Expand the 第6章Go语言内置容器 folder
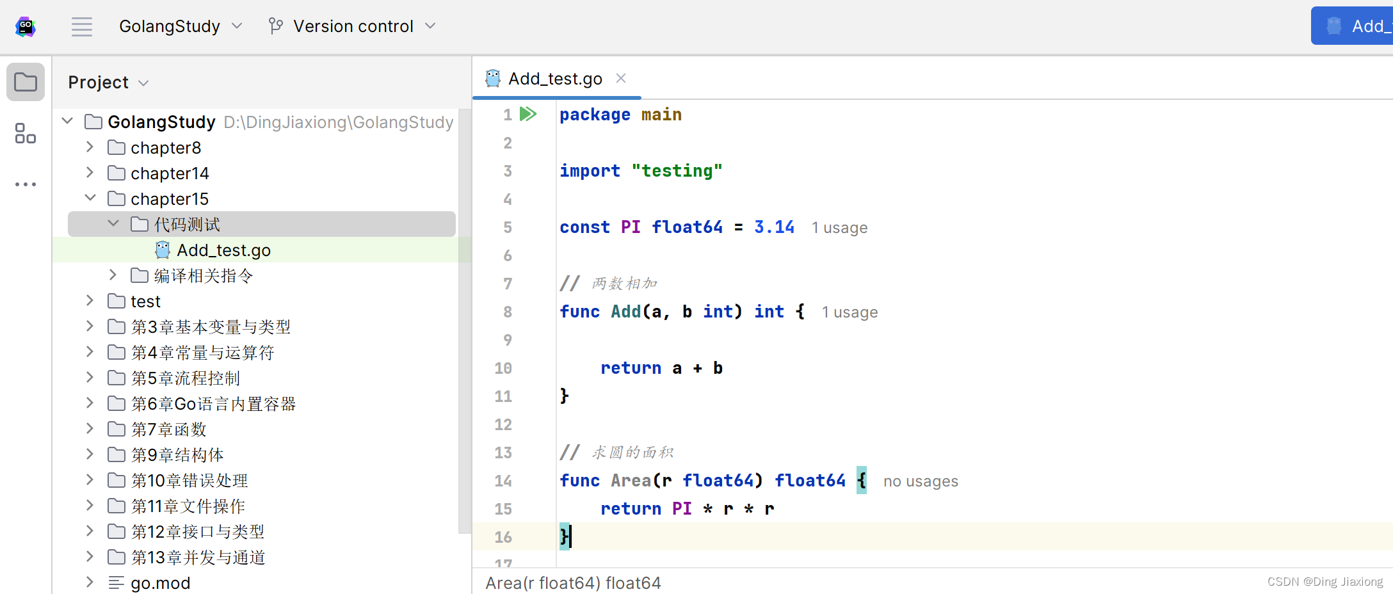The height and width of the screenshot is (594, 1393). 90,403
